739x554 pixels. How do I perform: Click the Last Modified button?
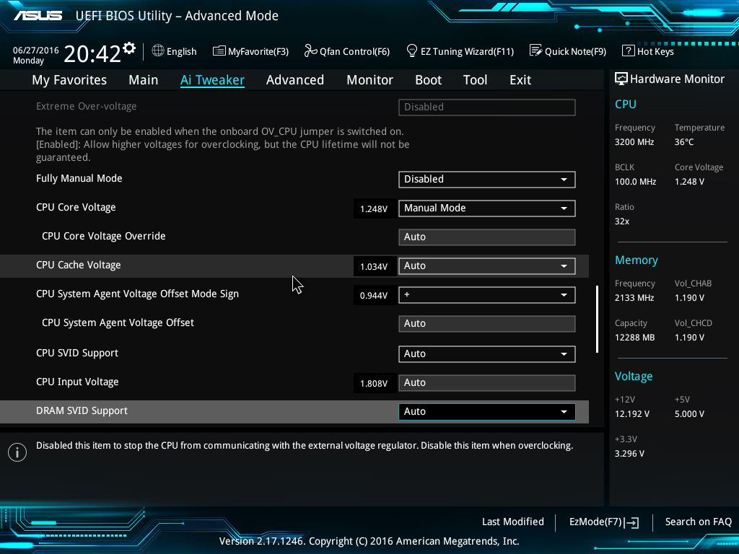(x=512, y=522)
